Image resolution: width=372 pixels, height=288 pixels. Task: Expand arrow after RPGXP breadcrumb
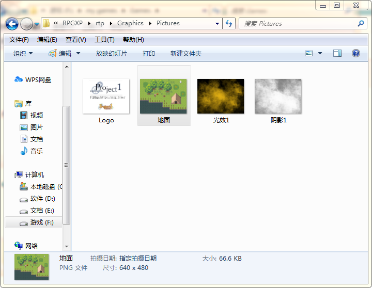[89, 23]
